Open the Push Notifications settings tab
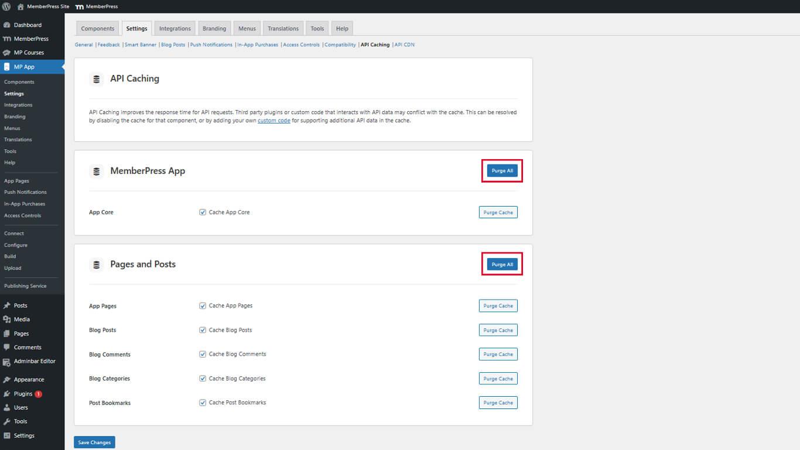800x450 pixels. (x=211, y=44)
